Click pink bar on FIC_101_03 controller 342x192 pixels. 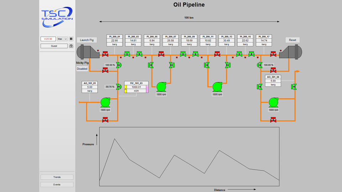pyautogui.click(x=147, y=89)
